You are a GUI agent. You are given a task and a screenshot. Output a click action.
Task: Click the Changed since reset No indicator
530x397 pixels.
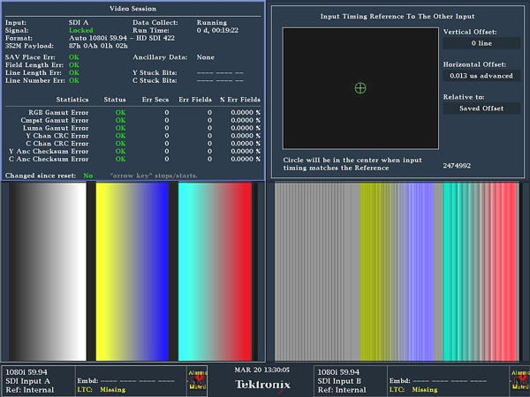(x=87, y=176)
